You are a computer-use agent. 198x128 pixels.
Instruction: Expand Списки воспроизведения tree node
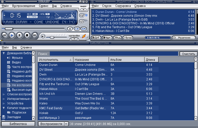[x=4, y=94]
